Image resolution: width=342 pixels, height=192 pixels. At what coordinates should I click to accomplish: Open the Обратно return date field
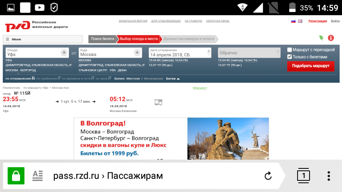[x=249, y=53]
